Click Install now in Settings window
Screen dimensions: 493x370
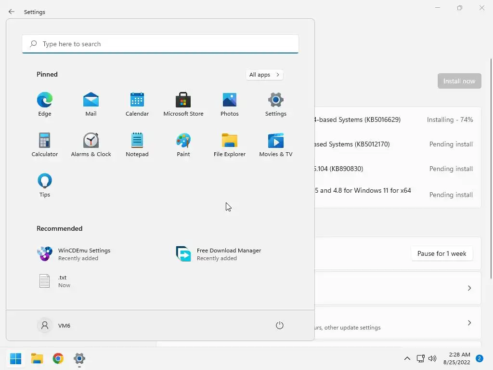tap(459, 81)
